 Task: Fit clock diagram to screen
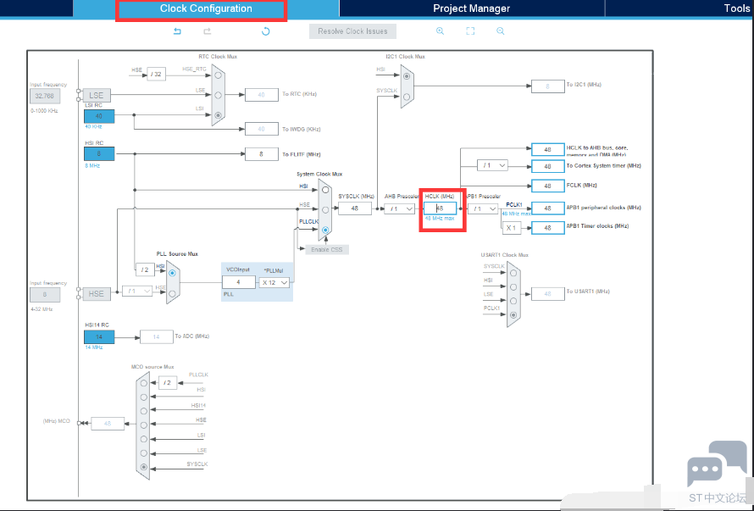(470, 31)
